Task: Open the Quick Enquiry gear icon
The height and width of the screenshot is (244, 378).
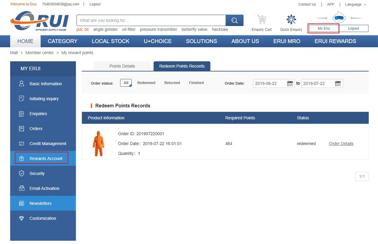Action: tap(291, 19)
